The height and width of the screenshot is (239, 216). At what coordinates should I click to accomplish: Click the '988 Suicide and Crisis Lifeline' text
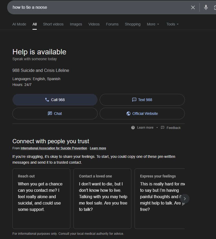click(41, 70)
